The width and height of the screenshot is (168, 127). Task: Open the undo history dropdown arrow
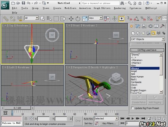32,3
